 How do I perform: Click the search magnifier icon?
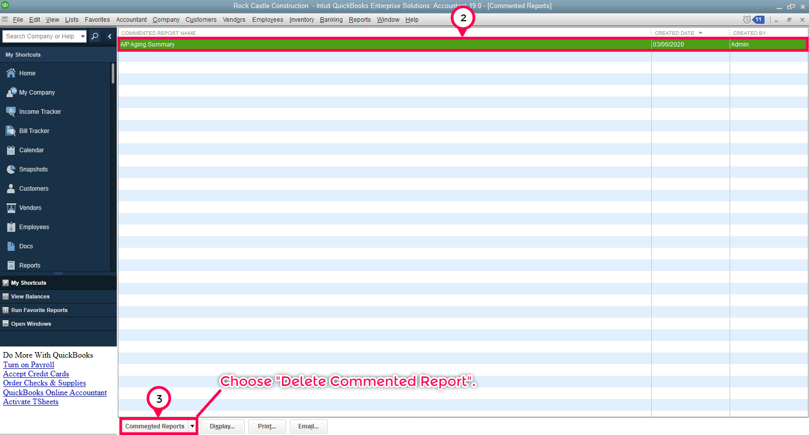pyautogui.click(x=95, y=36)
